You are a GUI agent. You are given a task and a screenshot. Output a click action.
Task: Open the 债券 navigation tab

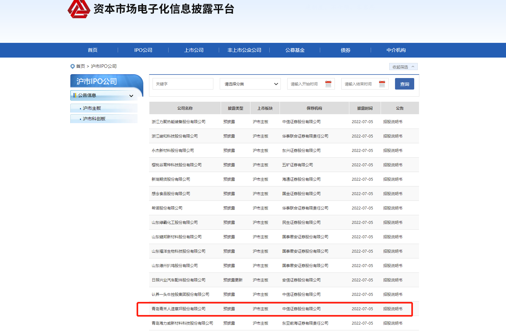click(345, 50)
